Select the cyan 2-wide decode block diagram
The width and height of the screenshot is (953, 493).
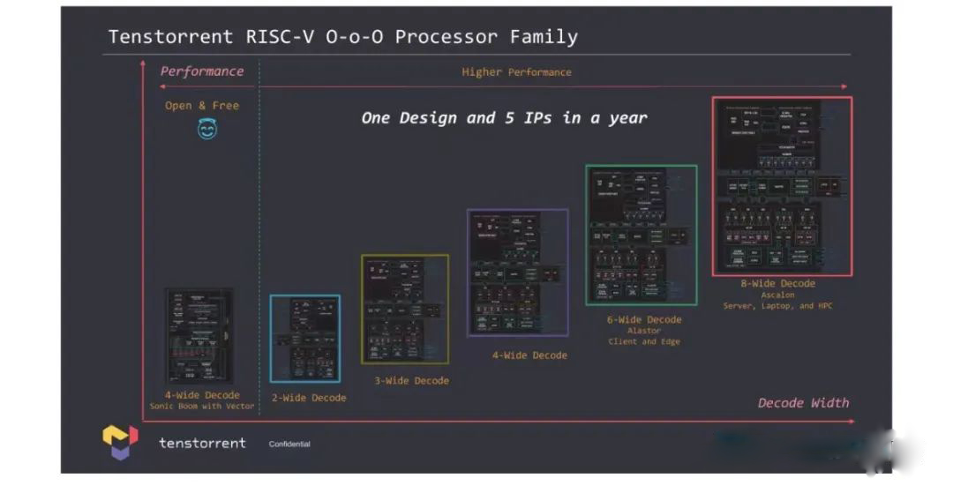[305, 339]
